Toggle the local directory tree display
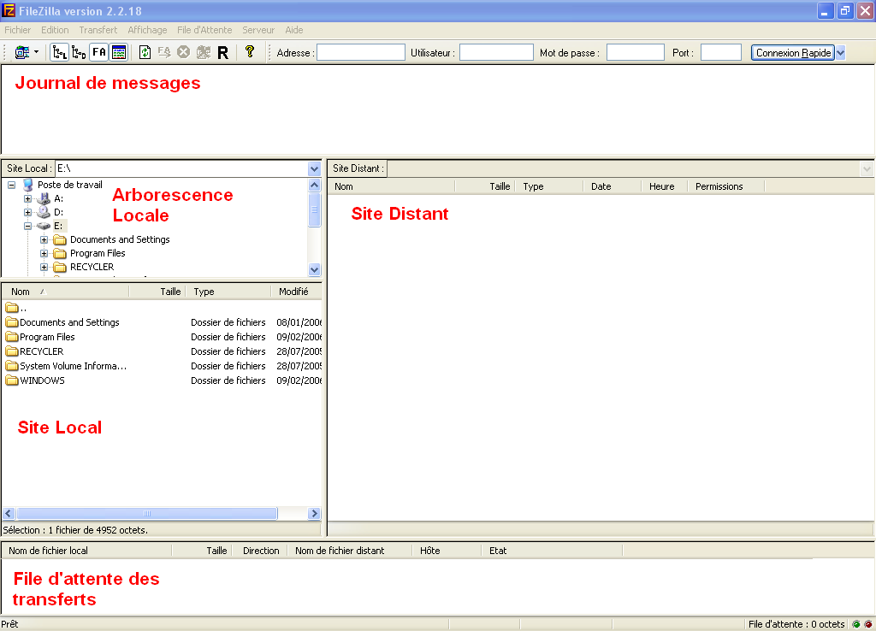The image size is (876, 631). pyautogui.click(x=57, y=51)
